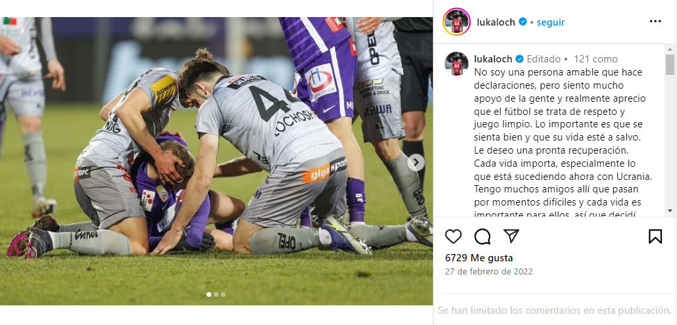This screenshot has width=677, height=325.
Task: Open lukaloch story profile picture in header
Action: 457,22
